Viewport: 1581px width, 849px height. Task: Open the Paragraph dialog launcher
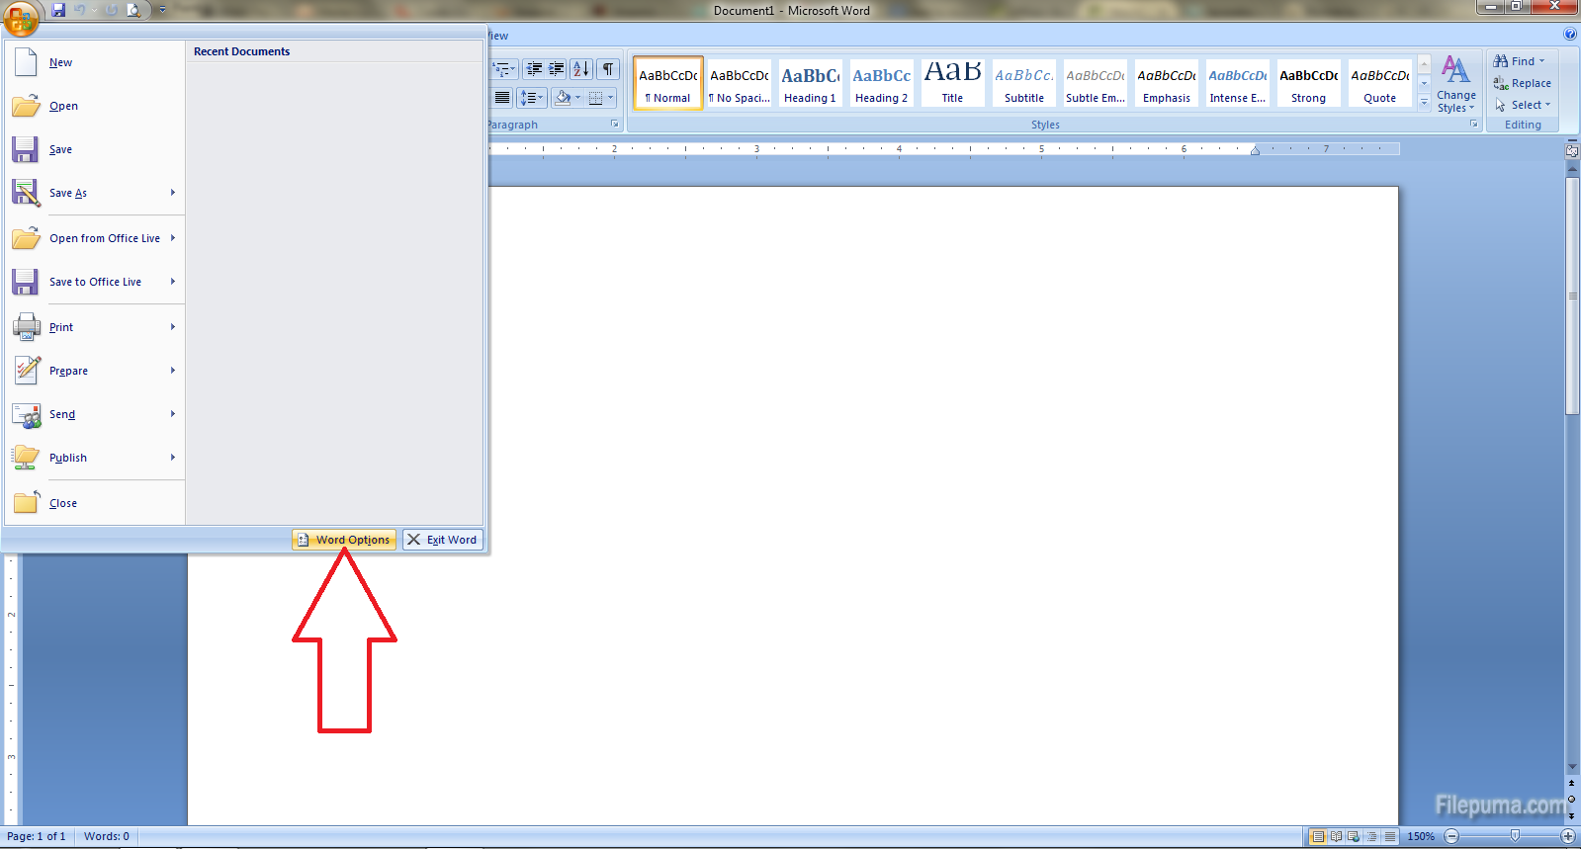tap(615, 125)
